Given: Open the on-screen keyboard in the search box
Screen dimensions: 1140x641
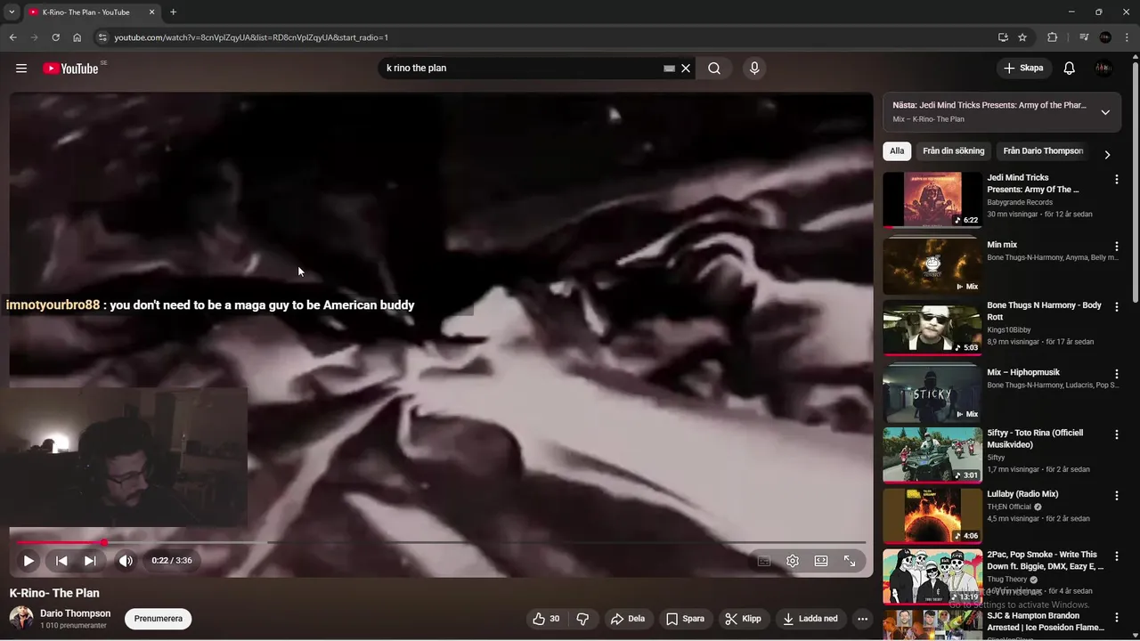Looking at the screenshot, I should coord(669,69).
